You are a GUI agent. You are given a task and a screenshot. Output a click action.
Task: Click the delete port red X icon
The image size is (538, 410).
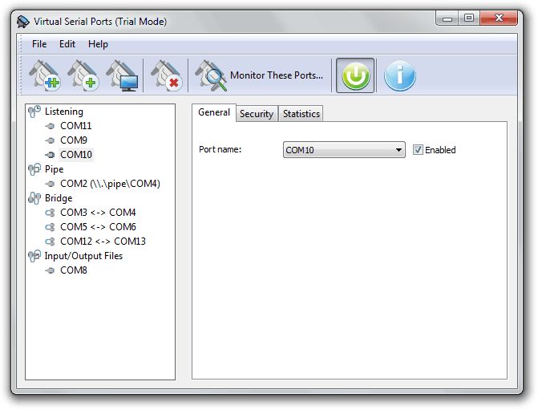point(166,76)
